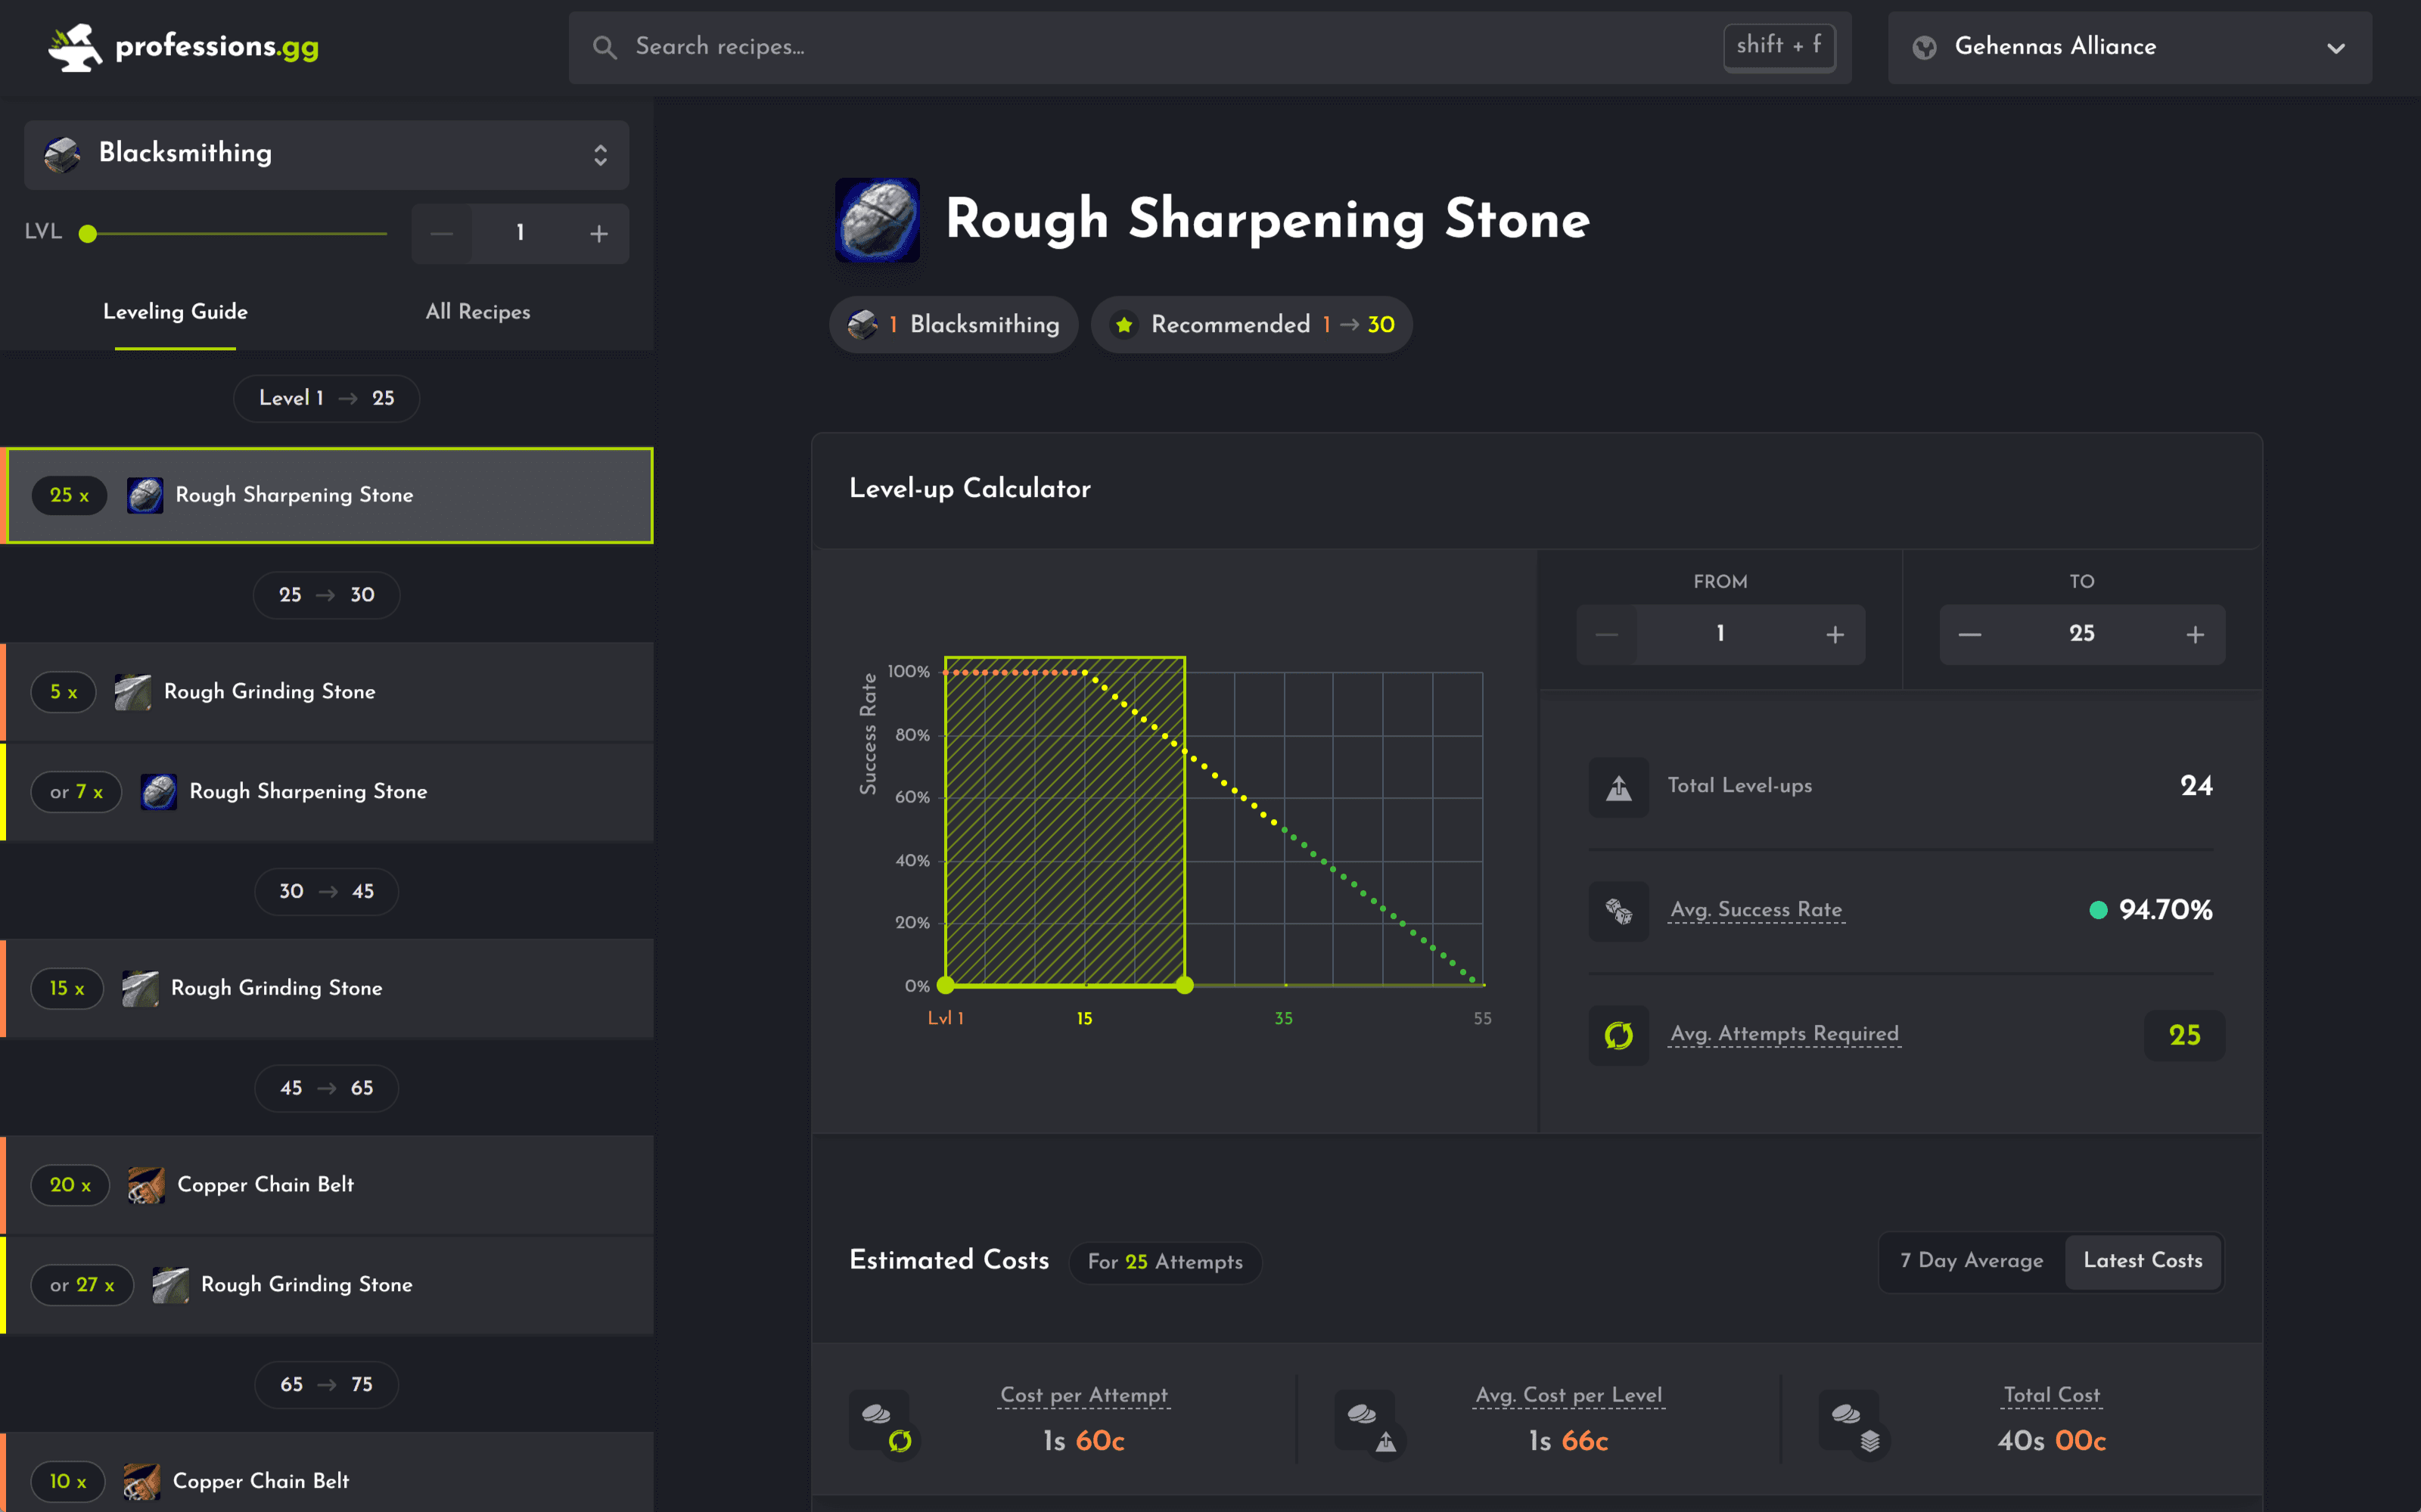Screen dimensions: 2421x1512
Task: Click the Copper Chain Belt 20x item icon
Action: pos(146,1185)
